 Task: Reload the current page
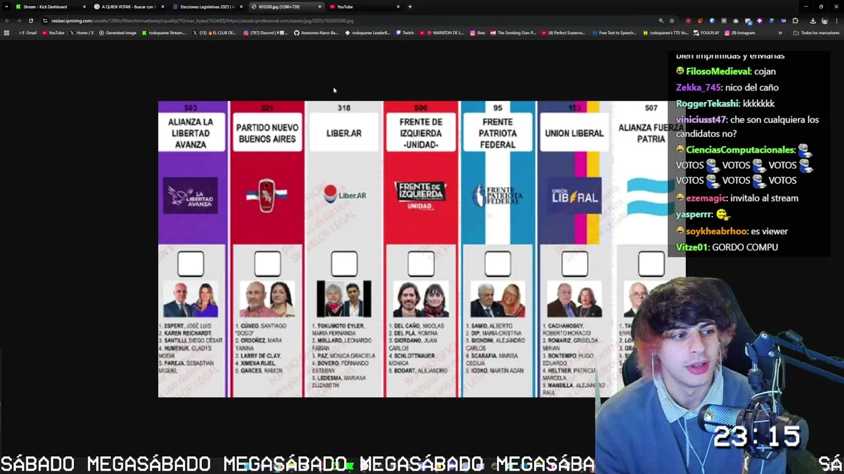coord(30,20)
